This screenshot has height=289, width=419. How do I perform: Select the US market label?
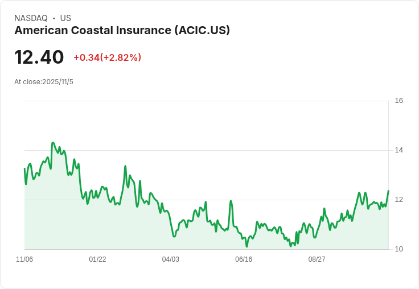pos(65,18)
